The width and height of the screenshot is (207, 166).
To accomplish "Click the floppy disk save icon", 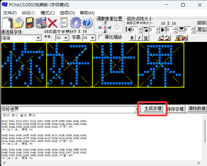I will 30,23.
